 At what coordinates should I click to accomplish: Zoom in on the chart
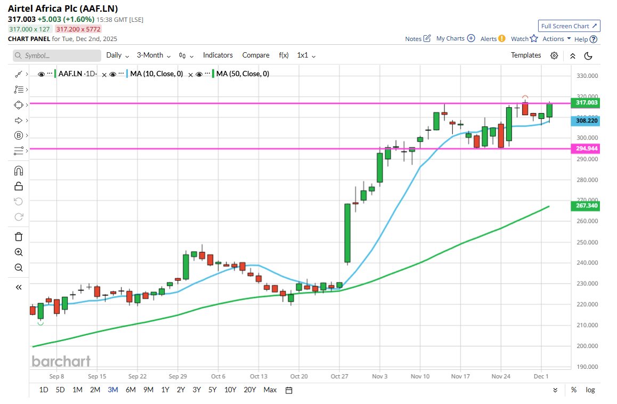19,252
